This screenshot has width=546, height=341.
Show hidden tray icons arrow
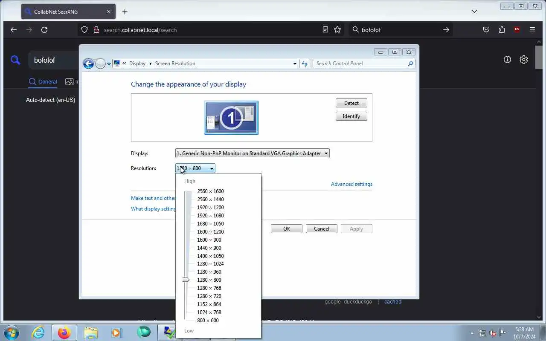472,333
